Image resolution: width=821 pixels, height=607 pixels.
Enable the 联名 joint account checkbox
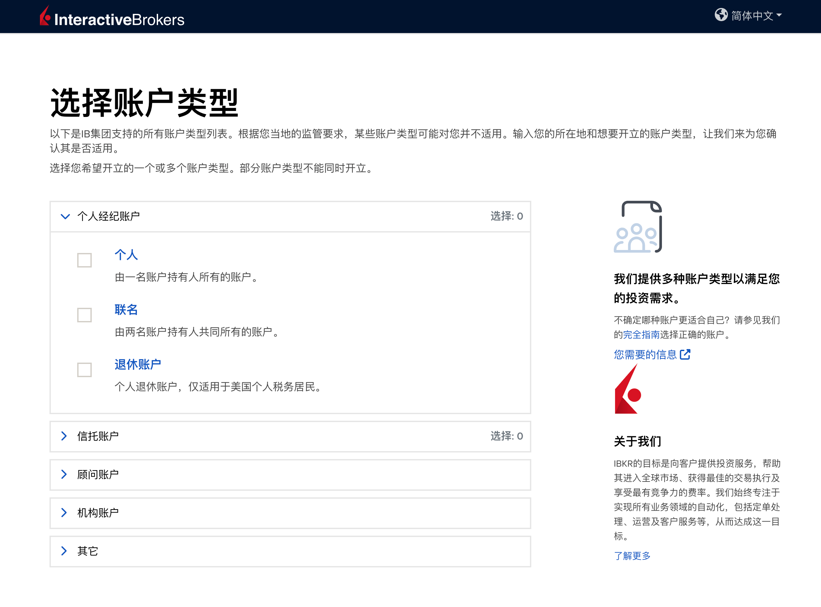point(84,315)
